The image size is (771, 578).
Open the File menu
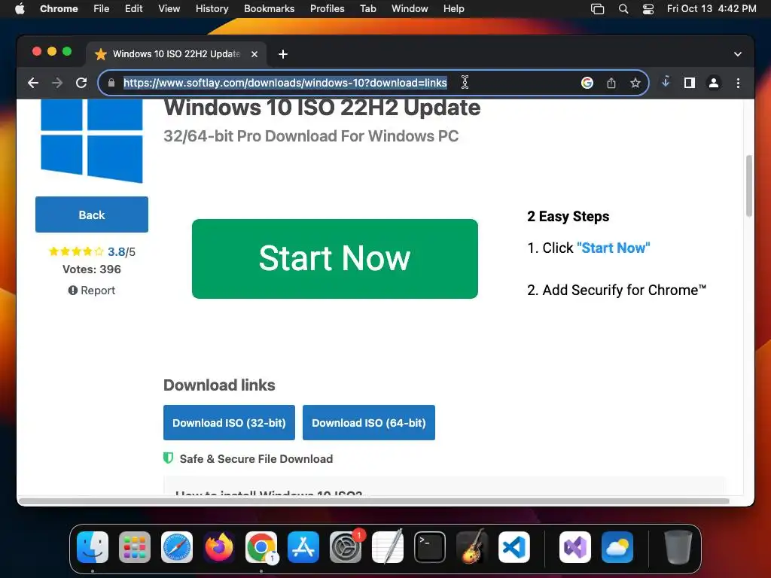click(x=102, y=9)
